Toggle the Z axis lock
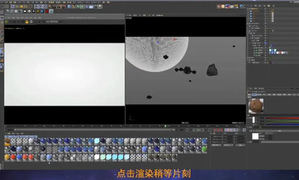The width and height of the screenshot is (299, 180). pyautogui.click(x=45, y=6)
